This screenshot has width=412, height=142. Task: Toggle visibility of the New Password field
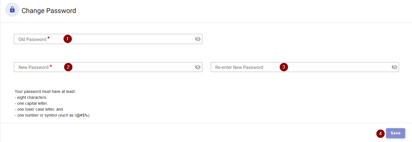click(198, 67)
